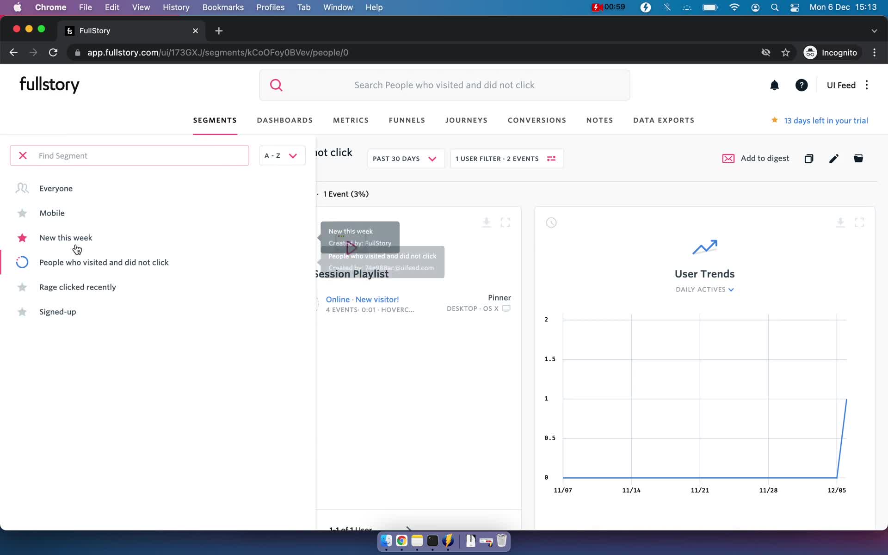This screenshot has width=888, height=555.
Task: Duplicate the segment with the copy icon
Action: [x=808, y=159]
